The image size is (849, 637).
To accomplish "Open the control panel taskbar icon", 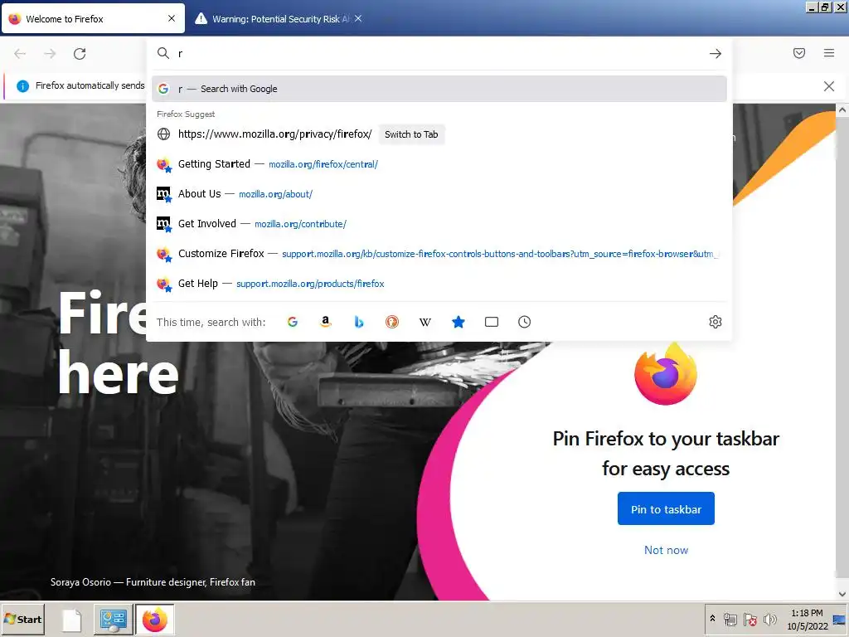I will 113,620.
